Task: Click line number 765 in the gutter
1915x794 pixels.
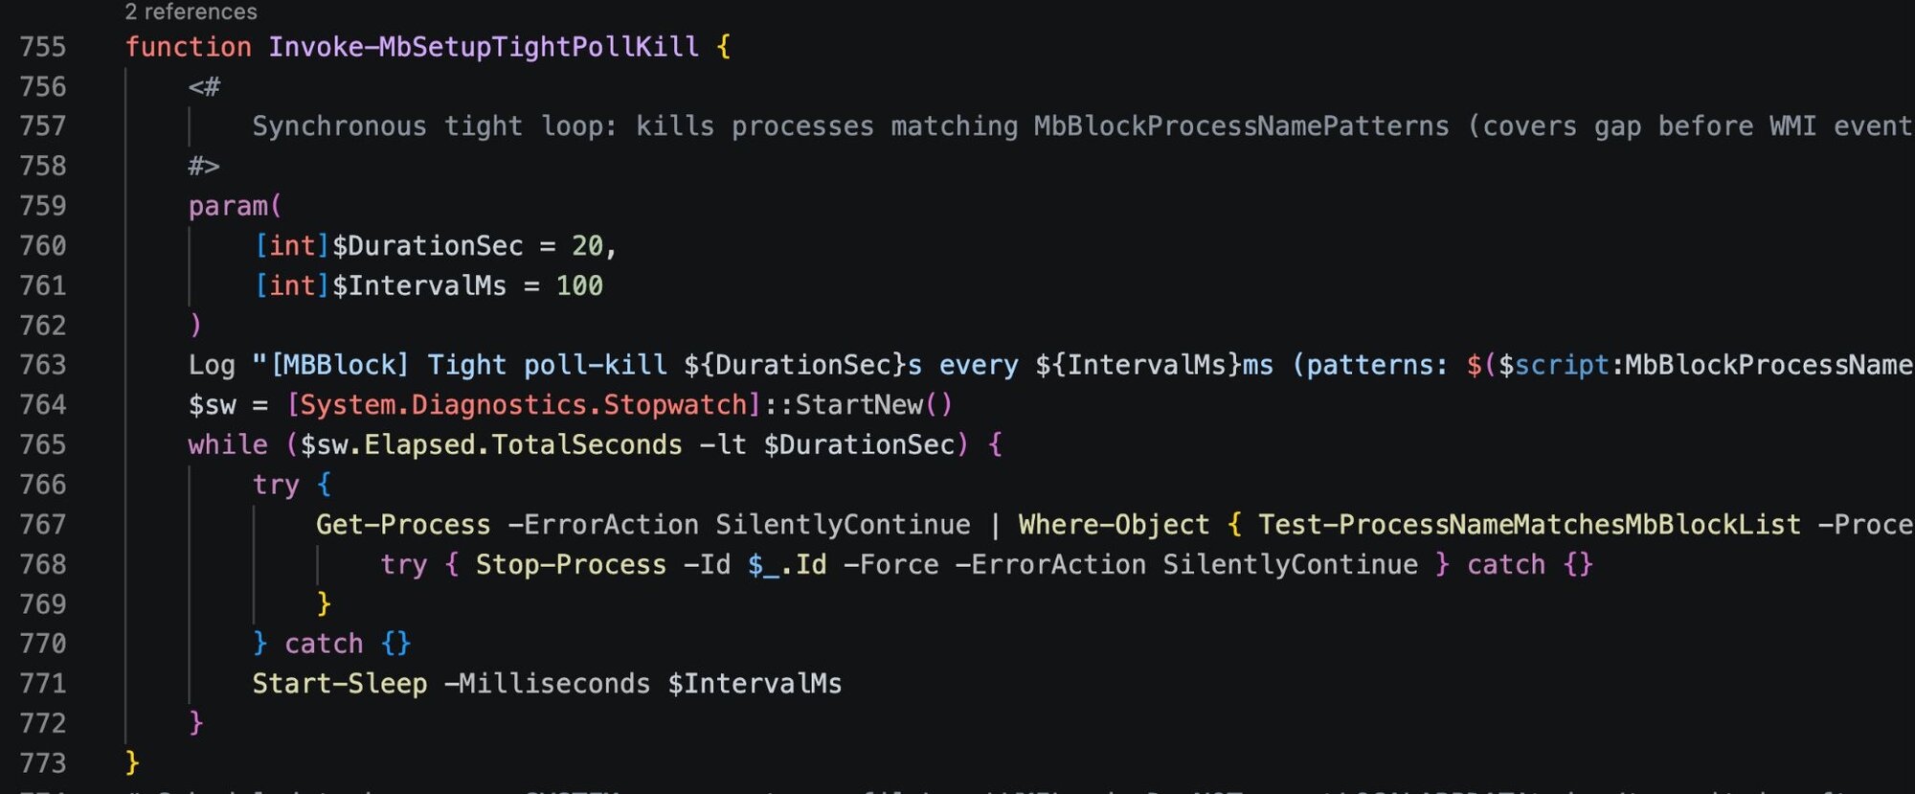Action: pyautogui.click(x=43, y=444)
